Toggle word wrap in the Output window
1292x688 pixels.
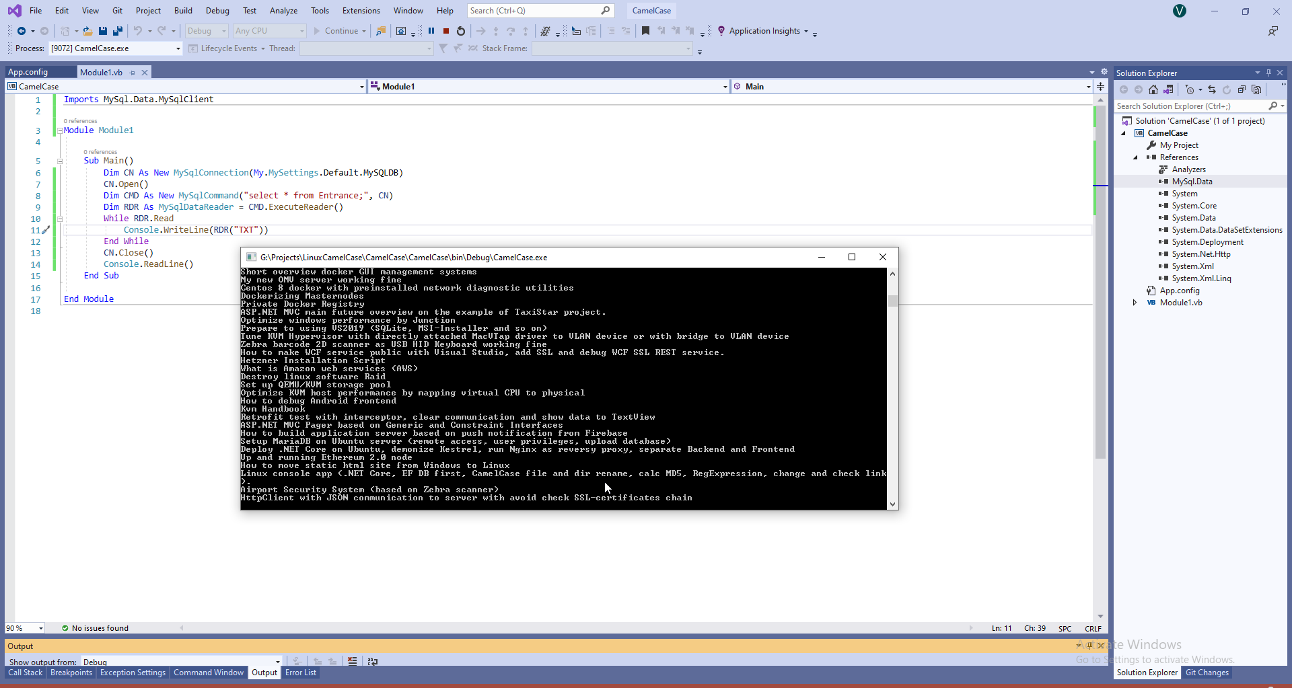tap(373, 661)
